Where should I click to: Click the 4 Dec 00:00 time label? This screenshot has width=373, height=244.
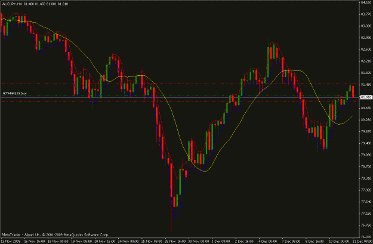tap(268, 241)
